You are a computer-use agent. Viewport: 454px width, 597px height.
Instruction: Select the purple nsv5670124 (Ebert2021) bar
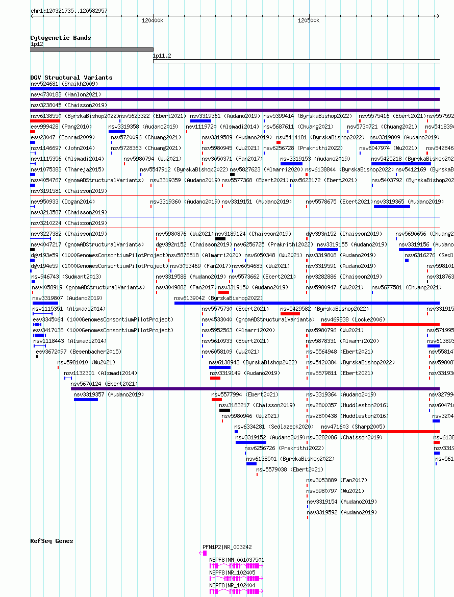(x=255, y=389)
